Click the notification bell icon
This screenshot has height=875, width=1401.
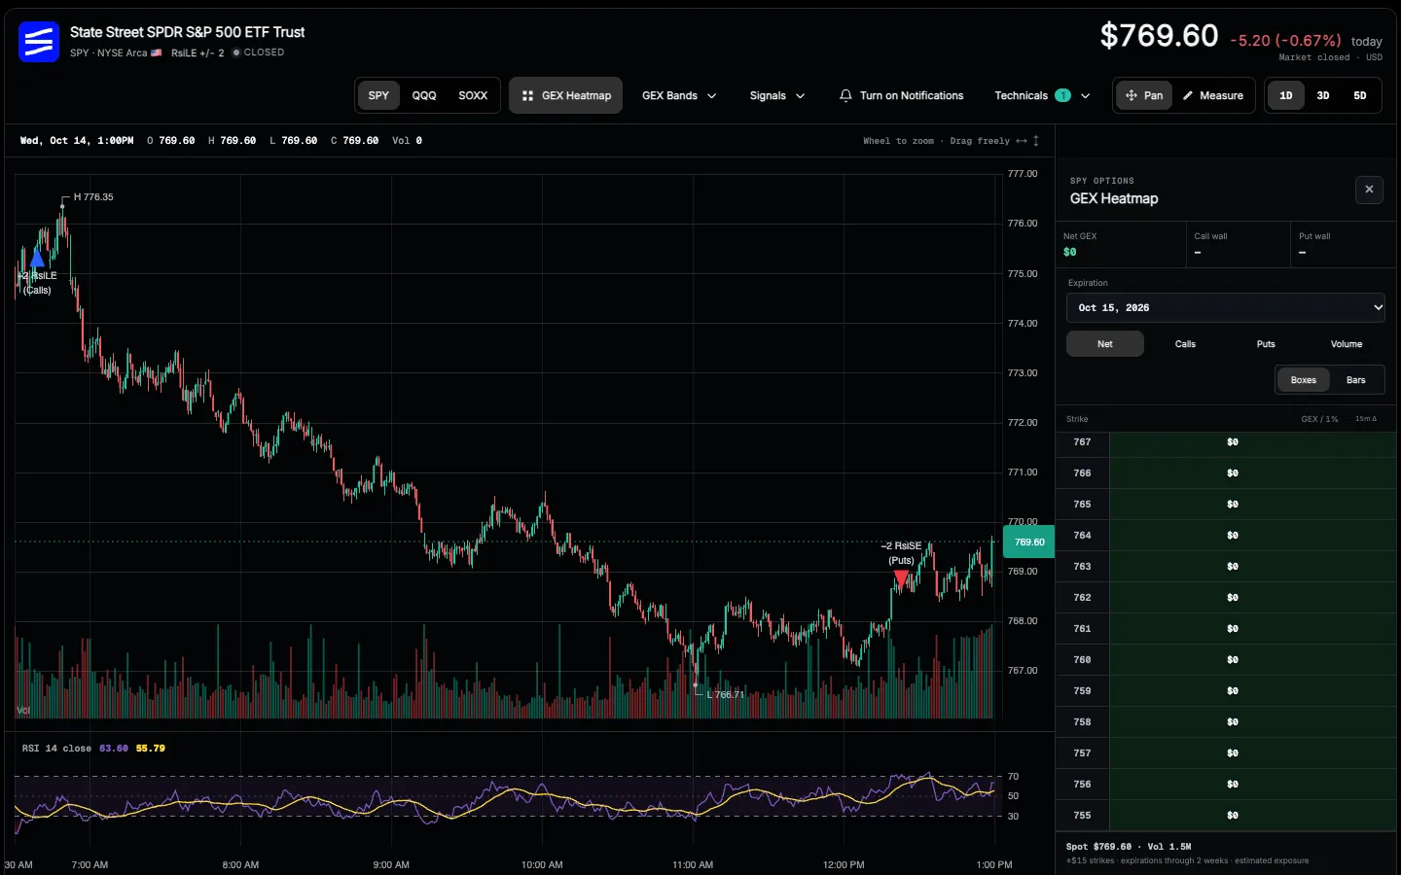point(845,95)
